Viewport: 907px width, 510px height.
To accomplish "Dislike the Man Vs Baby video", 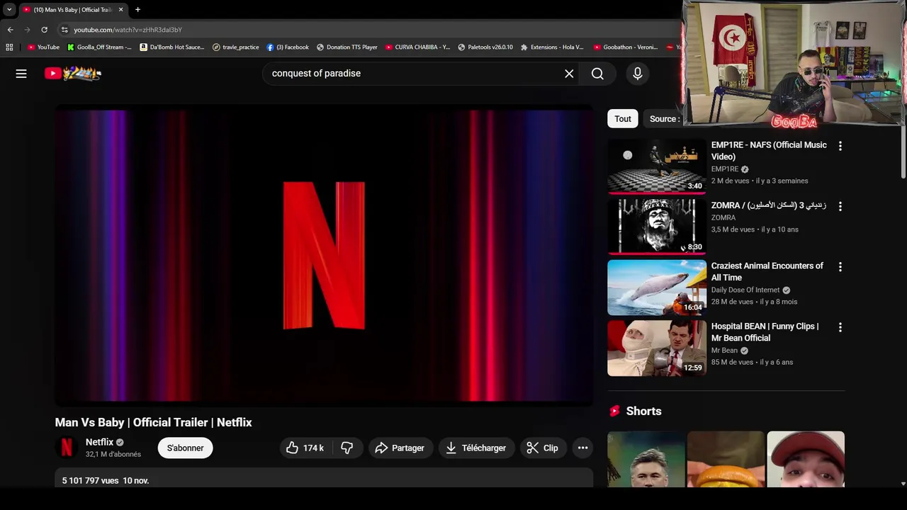I will click(x=347, y=448).
